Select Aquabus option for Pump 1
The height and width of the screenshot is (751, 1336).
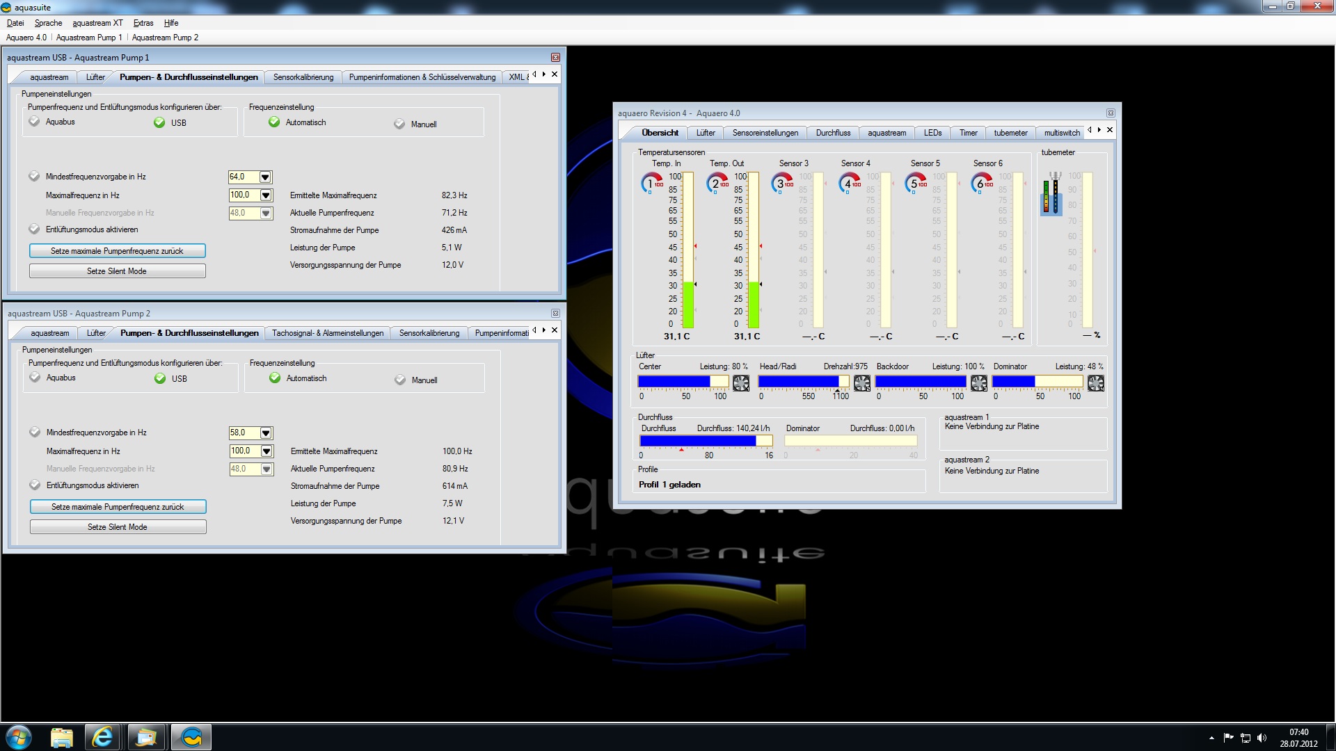(35, 122)
